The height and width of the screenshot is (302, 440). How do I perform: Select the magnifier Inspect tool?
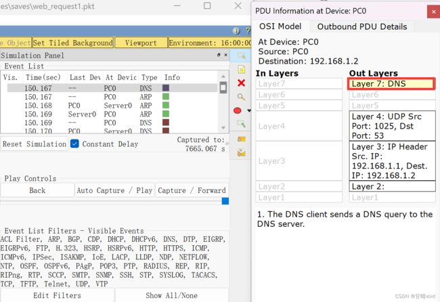242,97
